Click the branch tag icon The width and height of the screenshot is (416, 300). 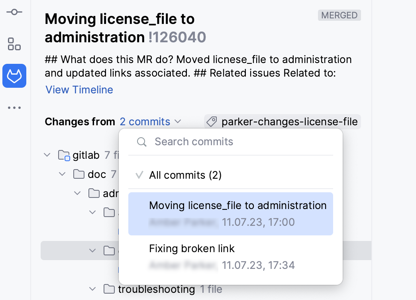point(212,122)
